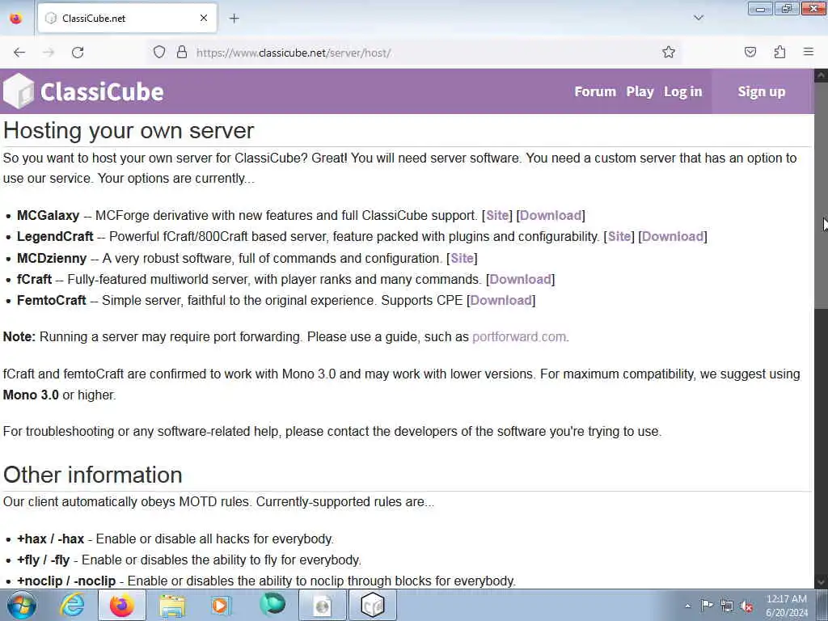Screen dimensions: 828x621
Task: Click the '+fly / -fly' rule text
Action: pyautogui.click(x=44, y=560)
